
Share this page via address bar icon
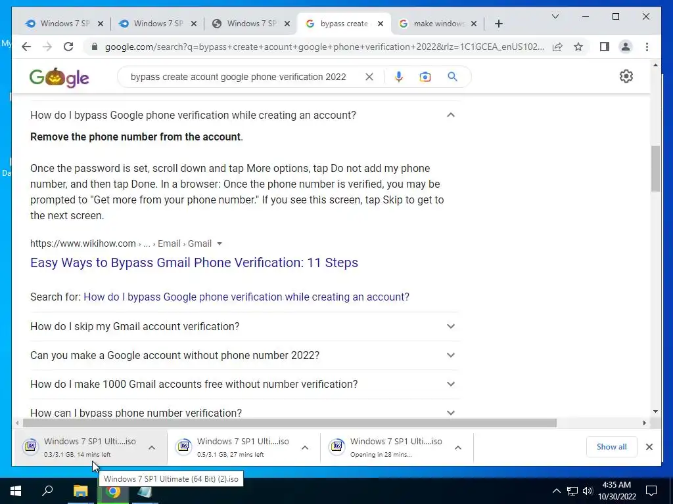(x=557, y=47)
